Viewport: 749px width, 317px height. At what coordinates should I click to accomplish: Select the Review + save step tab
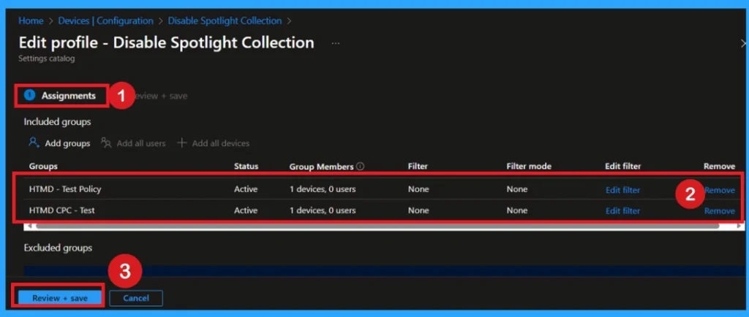tap(159, 96)
